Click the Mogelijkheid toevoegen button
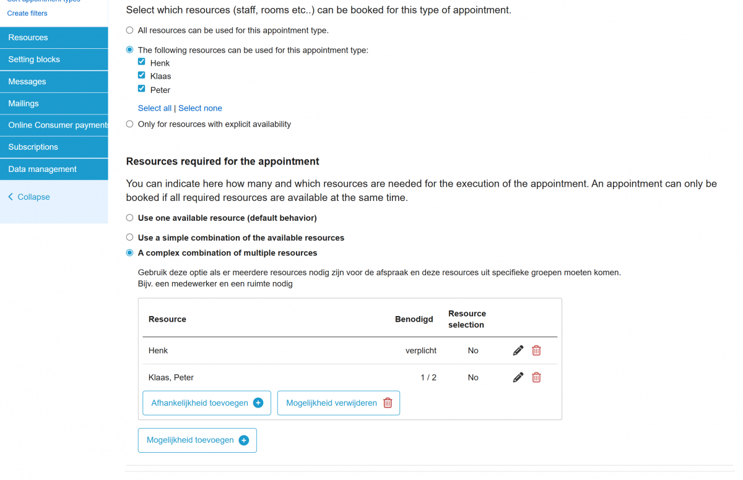Image resolution: width=743 pixels, height=480 pixels. pyautogui.click(x=197, y=440)
